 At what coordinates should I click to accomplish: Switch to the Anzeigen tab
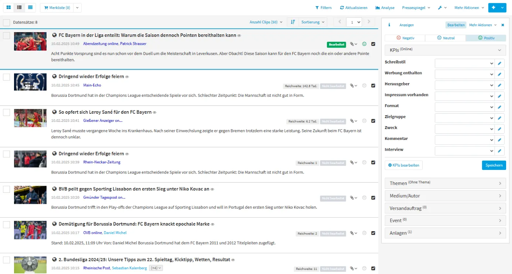(x=406, y=25)
